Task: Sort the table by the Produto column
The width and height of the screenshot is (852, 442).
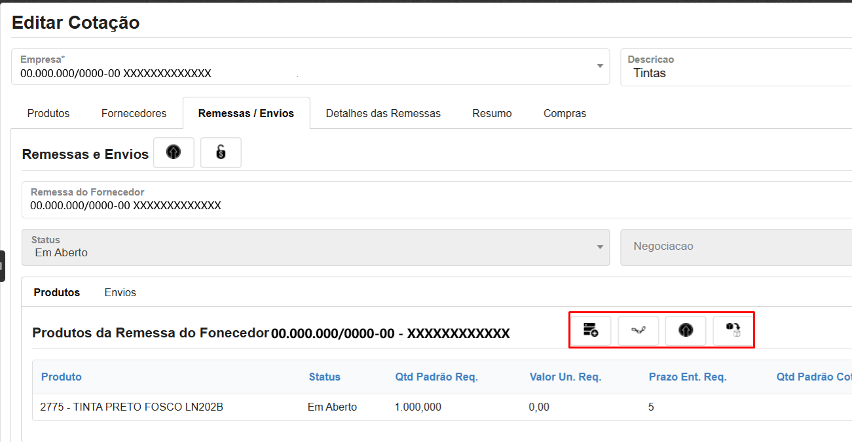Action: (x=61, y=377)
